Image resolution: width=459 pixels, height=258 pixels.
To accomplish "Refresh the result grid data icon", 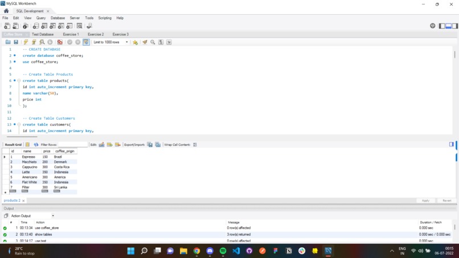I will tap(36, 144).
